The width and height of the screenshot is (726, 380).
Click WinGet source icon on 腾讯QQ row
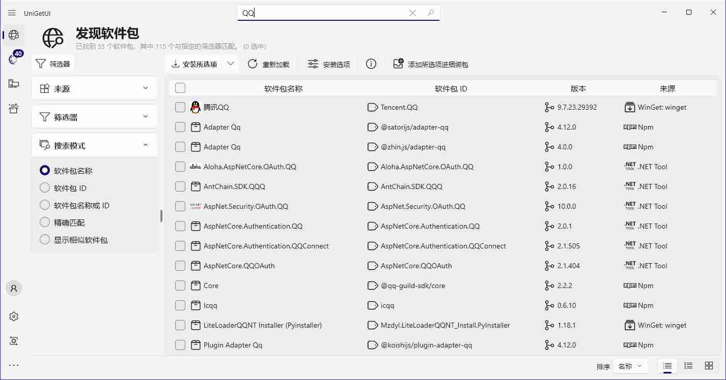point(630,107)
